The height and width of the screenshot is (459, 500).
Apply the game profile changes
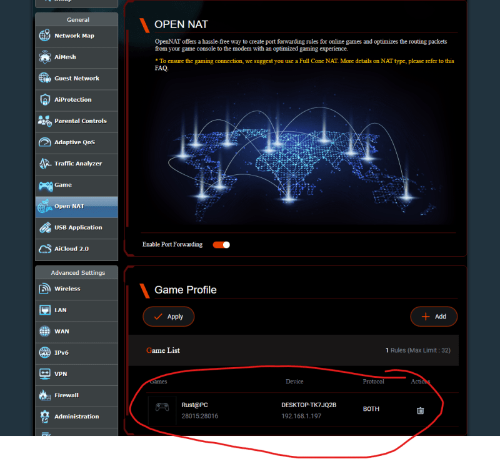pos(168,317)
